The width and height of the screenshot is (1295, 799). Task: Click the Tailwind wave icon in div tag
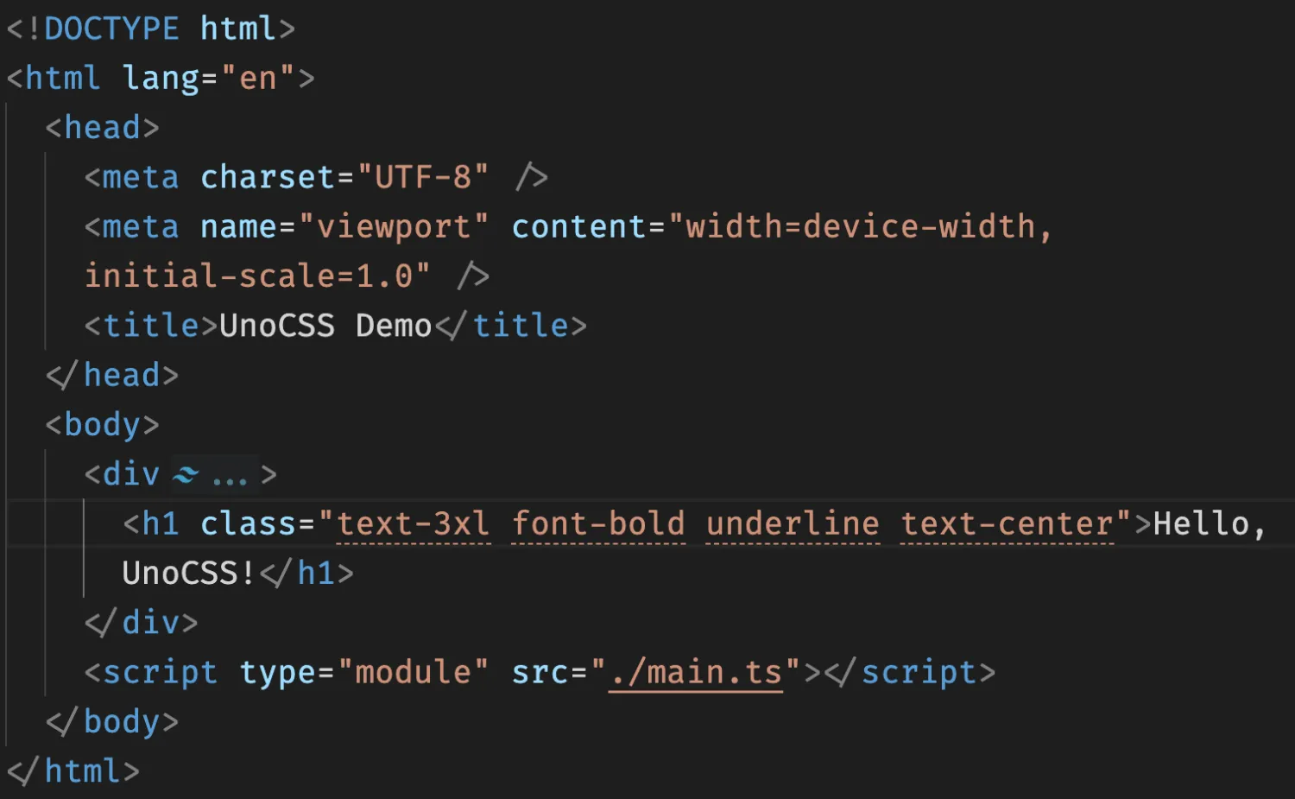[186, 474]
